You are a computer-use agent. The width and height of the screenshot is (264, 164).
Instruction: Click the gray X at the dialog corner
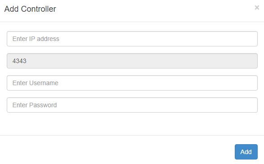[x=257, y=7]
